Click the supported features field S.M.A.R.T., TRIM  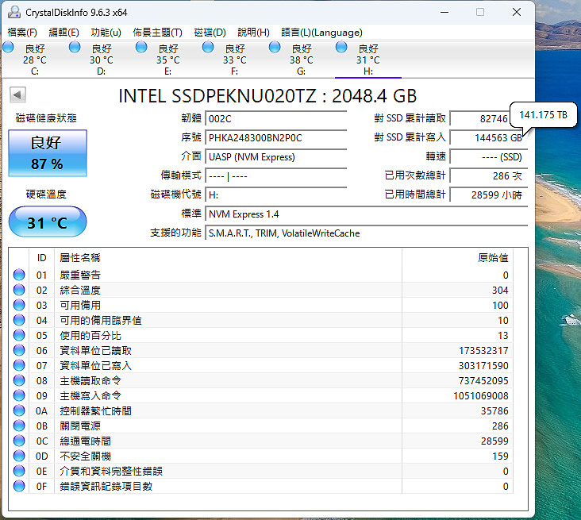366,233
